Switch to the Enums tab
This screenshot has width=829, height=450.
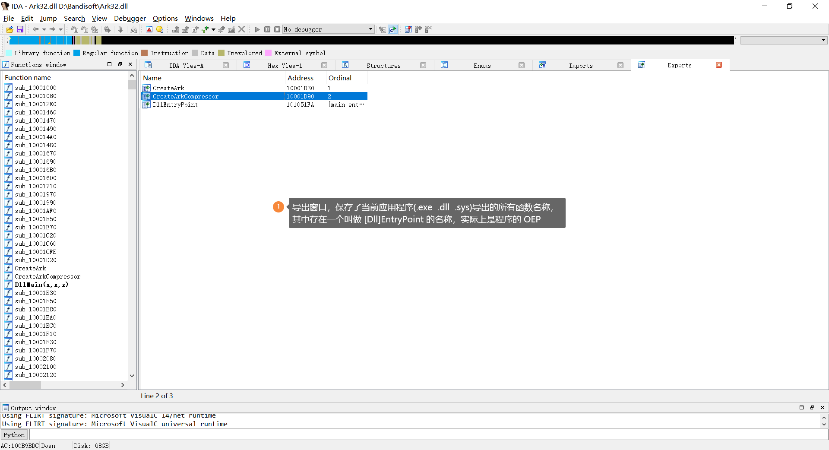(482, 66)
